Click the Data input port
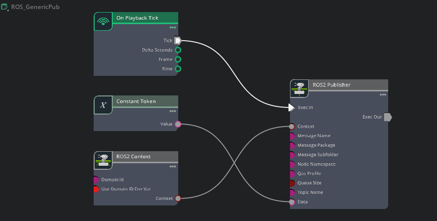 292,202
